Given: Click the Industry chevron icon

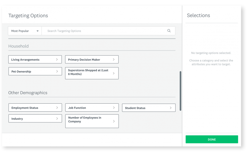Looking at the screenshot, I should pyautogui.click(x=57, y=119).
